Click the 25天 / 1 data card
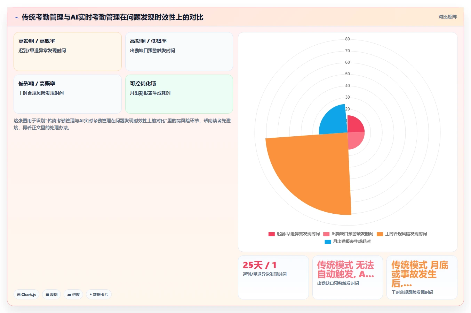The height and width of the screenshot is (313, 471). tap(273, 277)
